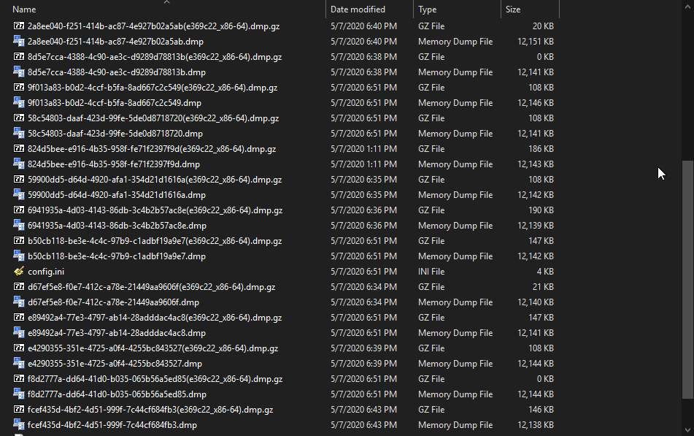The width and height of the screenshot is (694, 436).
Task: Select file name d67ef5e8-f0e7-412c-a78e-21449aa9606f.dmp
Action: 113,302
